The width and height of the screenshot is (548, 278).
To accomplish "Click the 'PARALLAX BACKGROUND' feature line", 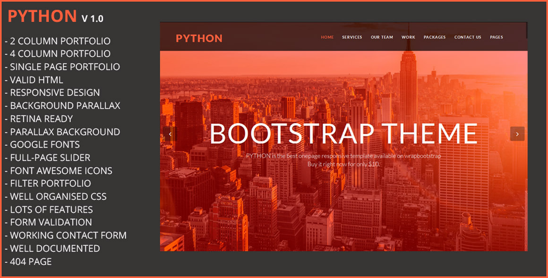I will [62, 132].
